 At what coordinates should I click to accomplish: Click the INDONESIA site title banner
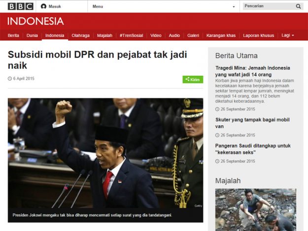[x=35, y=21]
